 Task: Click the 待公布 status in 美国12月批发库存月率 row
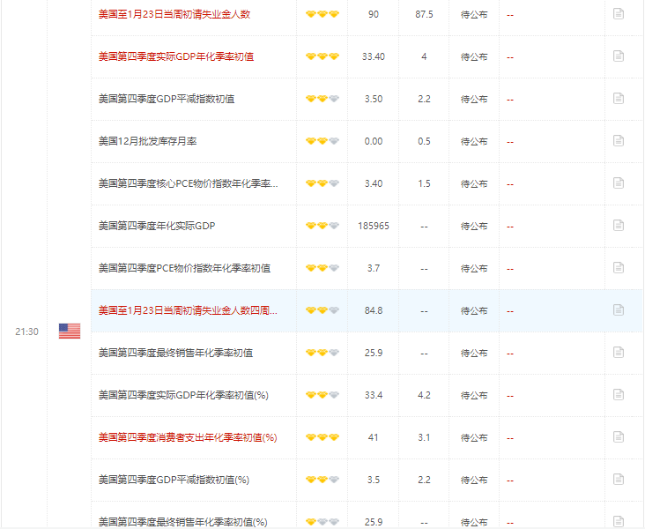click(474, 141)
